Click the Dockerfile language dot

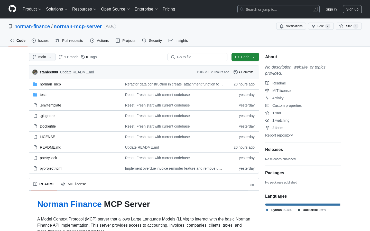[x=299, y=210]
